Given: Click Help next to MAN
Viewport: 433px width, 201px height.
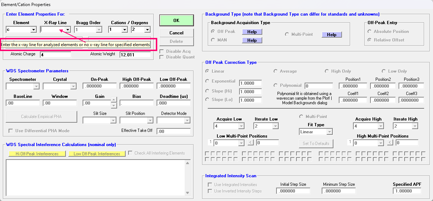Looking at the screenshot, I should [x=252, y=40].
